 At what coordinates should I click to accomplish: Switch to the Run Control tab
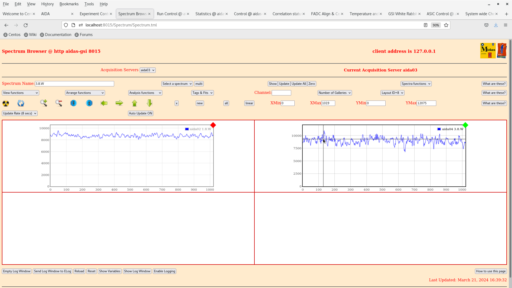171,14
